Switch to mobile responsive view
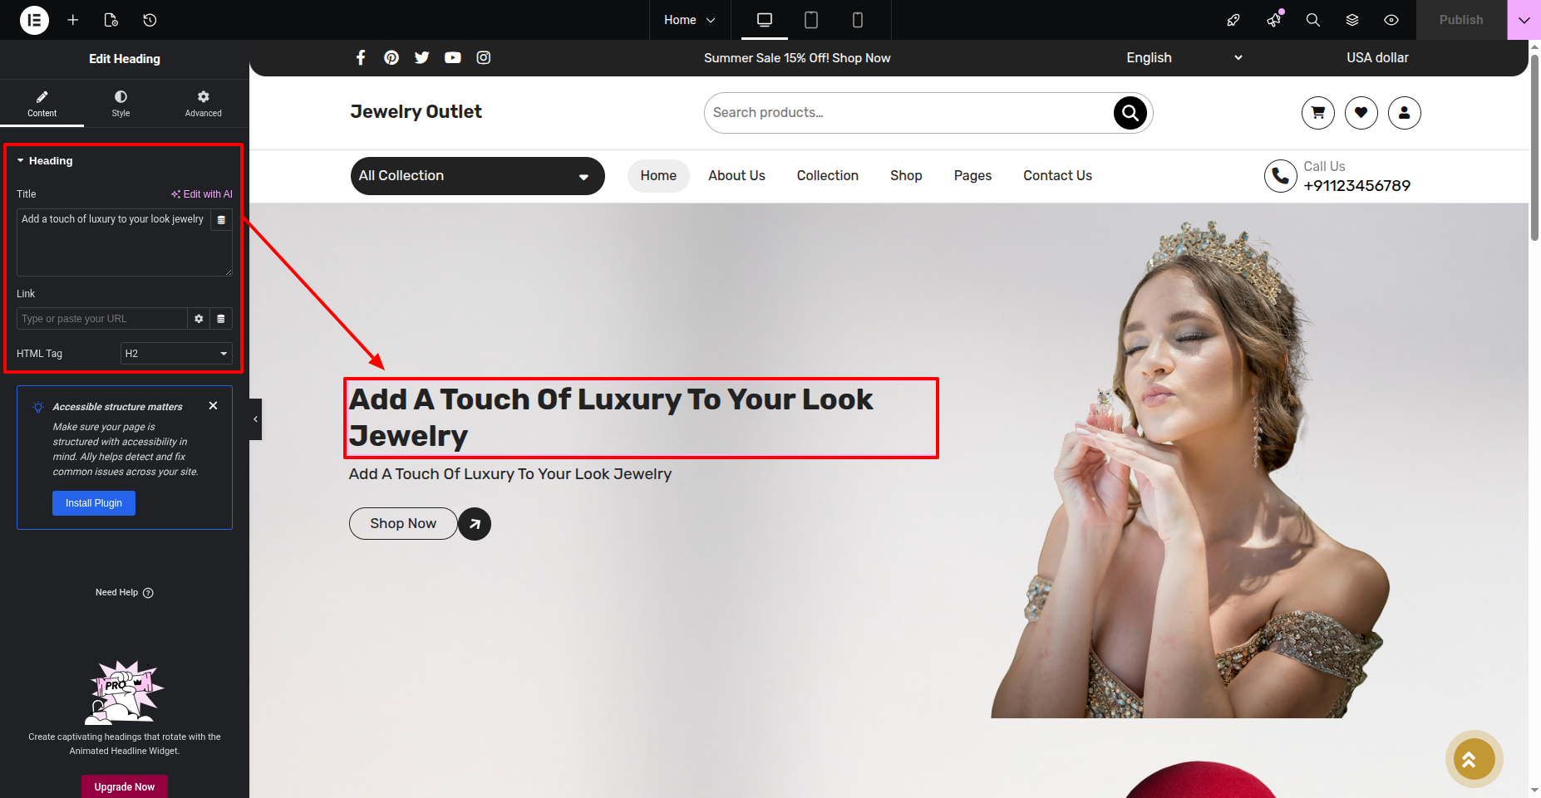 (x=858, y=20)
